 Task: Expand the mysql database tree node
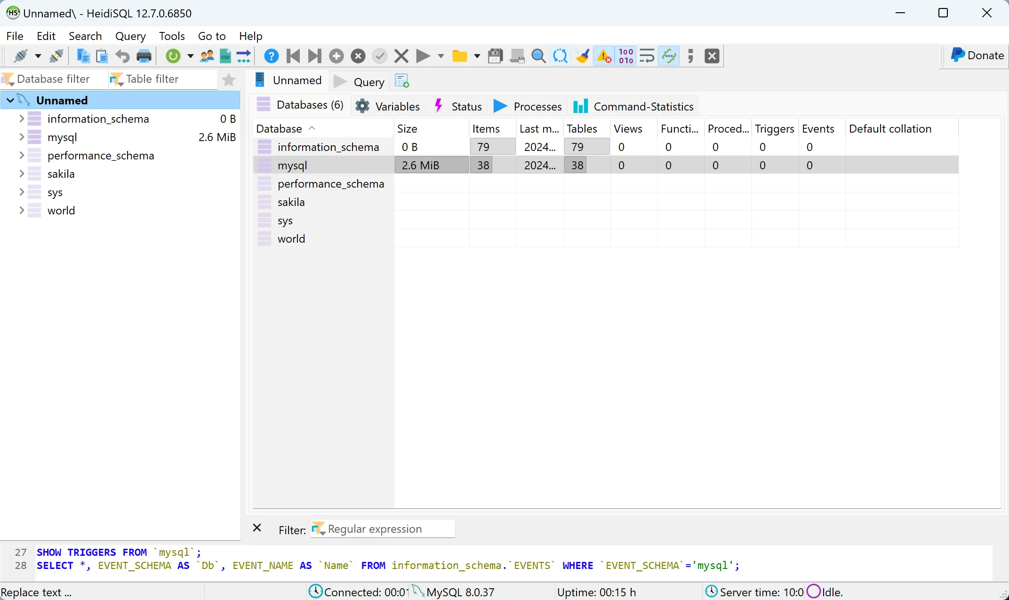pyautogui.click(x=21, y=137)
